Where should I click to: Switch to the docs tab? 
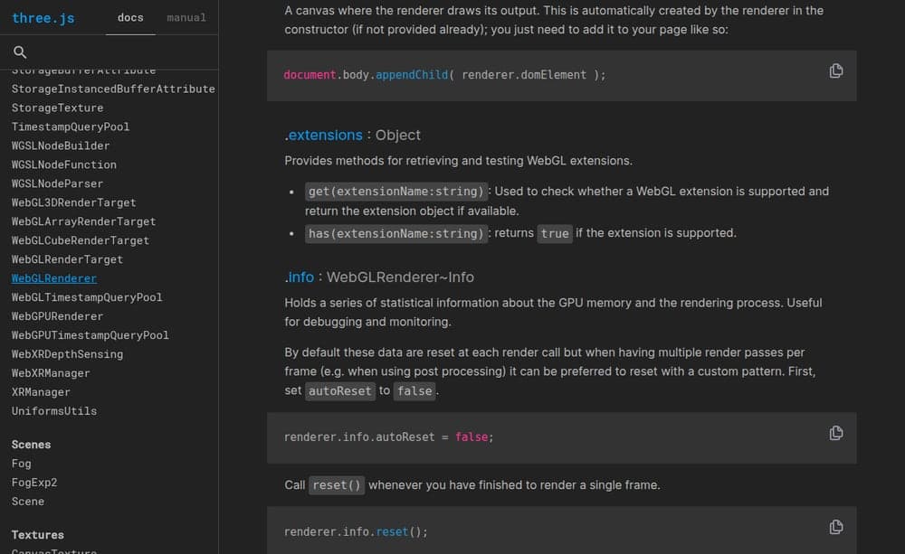130,18
